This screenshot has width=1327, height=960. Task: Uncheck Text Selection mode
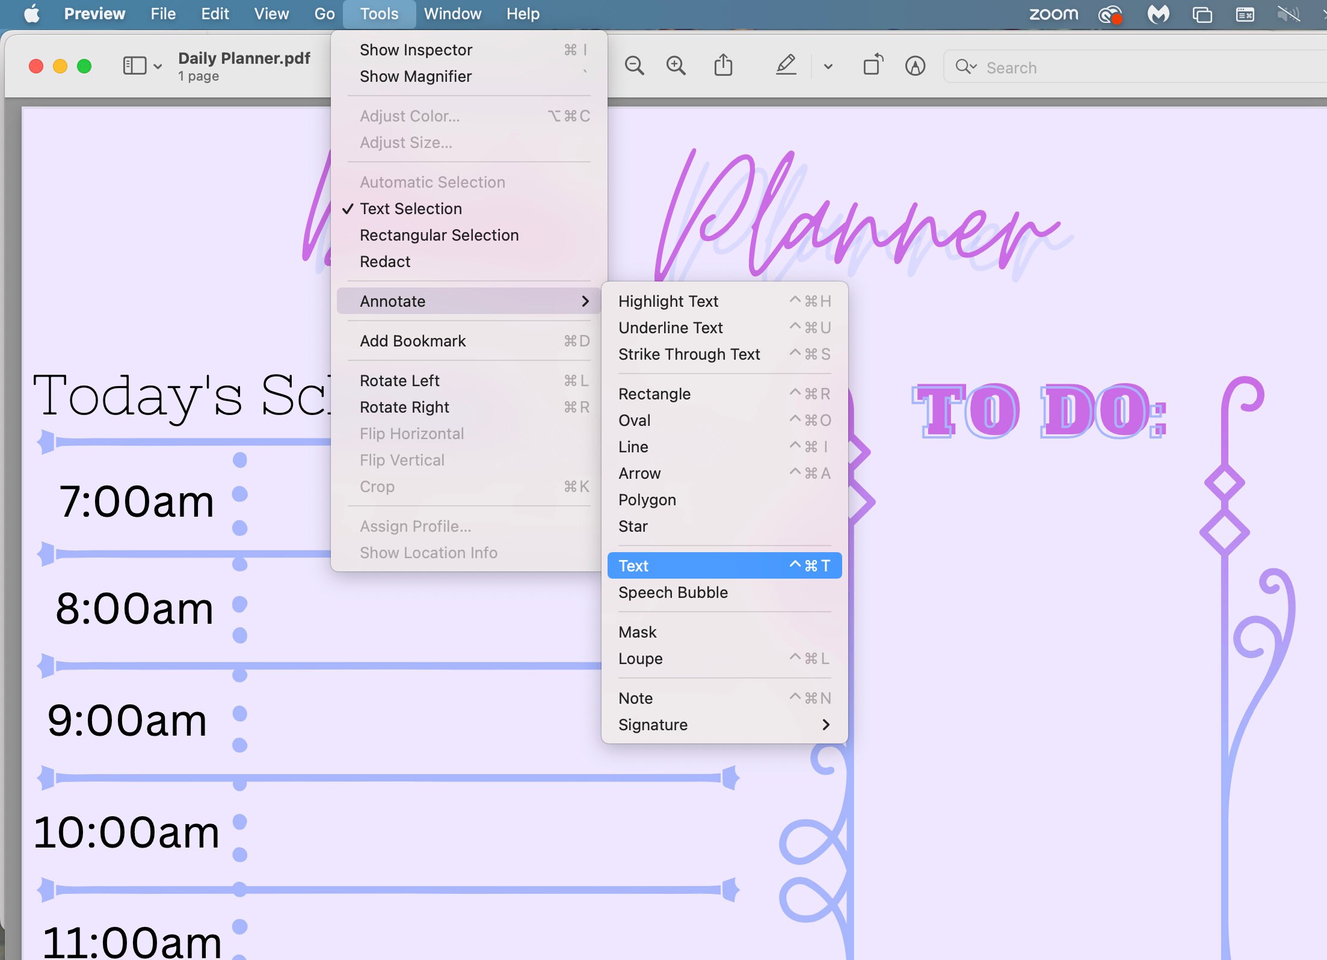tap(411, 209)
